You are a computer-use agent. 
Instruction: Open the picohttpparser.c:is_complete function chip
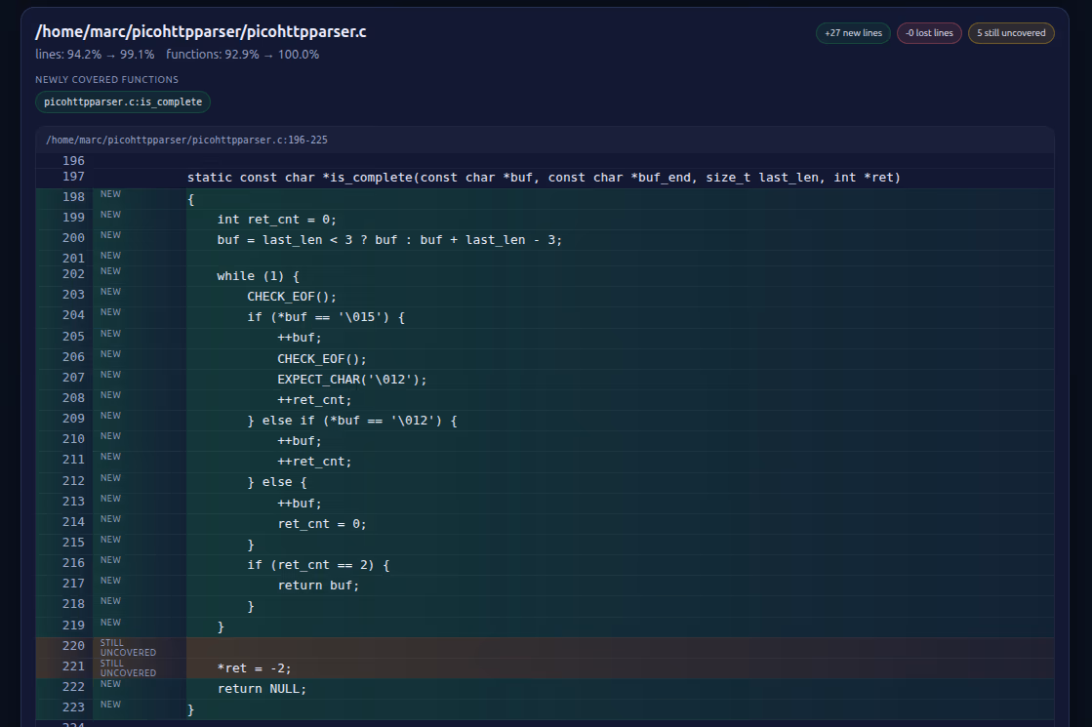[x=123, y=102]
